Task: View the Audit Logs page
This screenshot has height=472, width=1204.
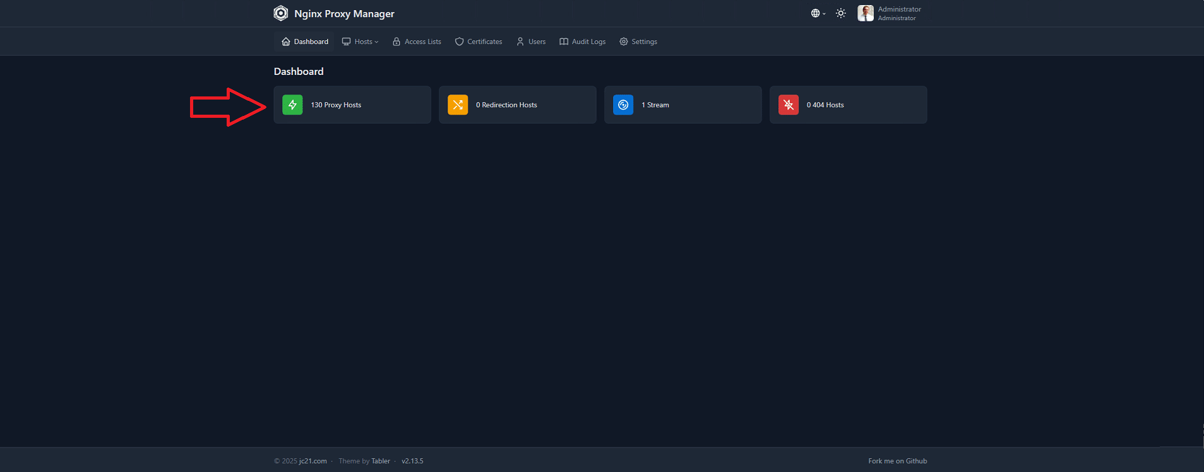Action: click(x=582, y=42)
